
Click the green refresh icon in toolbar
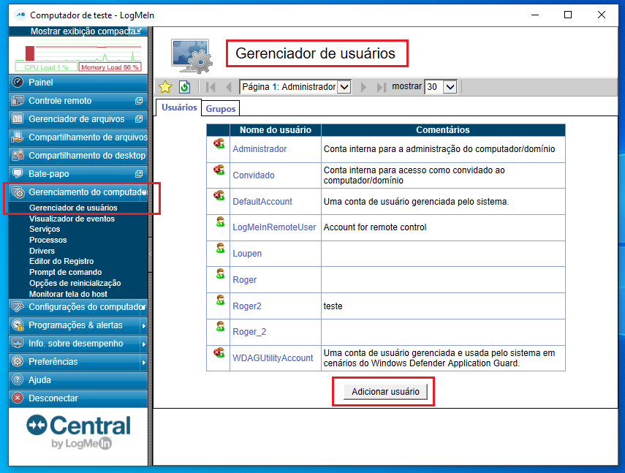click(184, 86)
